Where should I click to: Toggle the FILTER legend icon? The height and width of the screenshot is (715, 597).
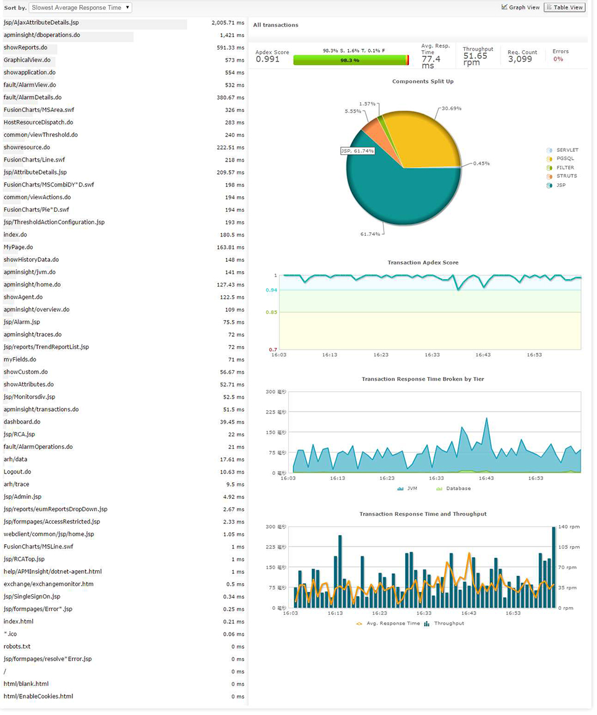549,168
